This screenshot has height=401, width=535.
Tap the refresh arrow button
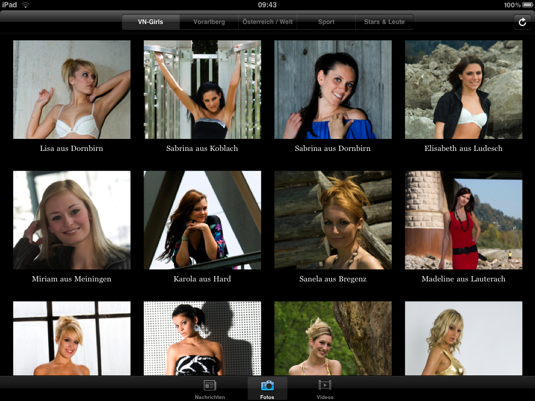tap(521, 22)
